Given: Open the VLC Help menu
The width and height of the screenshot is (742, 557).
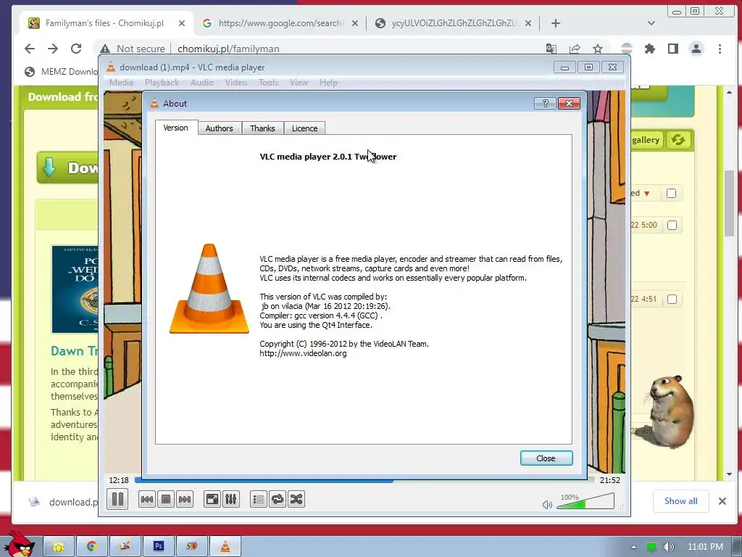Looking at the screenshot, I should pyautogui.click(x=328, y=83).
